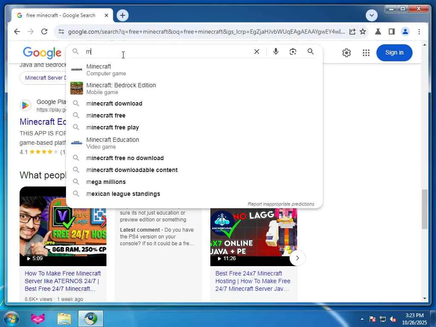
Task: Open Windows Explorer from taskbar
Action: (64, 318)
